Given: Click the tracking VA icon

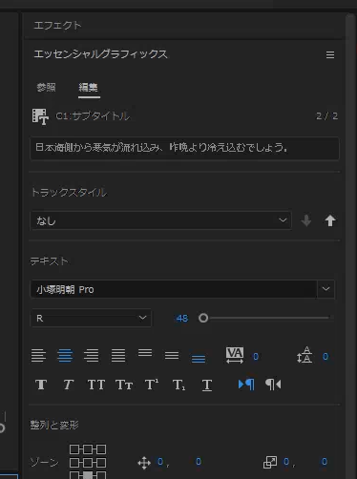Looking at the screenshot, I should (x=235, y=355).
